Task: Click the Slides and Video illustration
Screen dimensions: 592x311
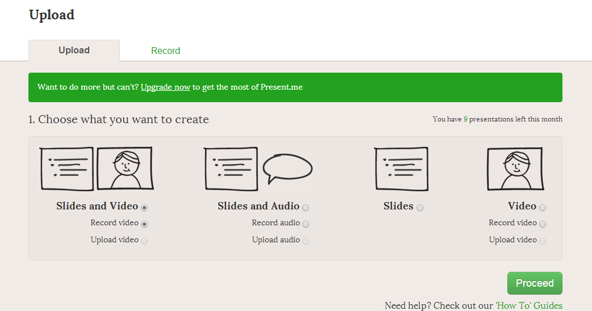Action: point(97,169)
